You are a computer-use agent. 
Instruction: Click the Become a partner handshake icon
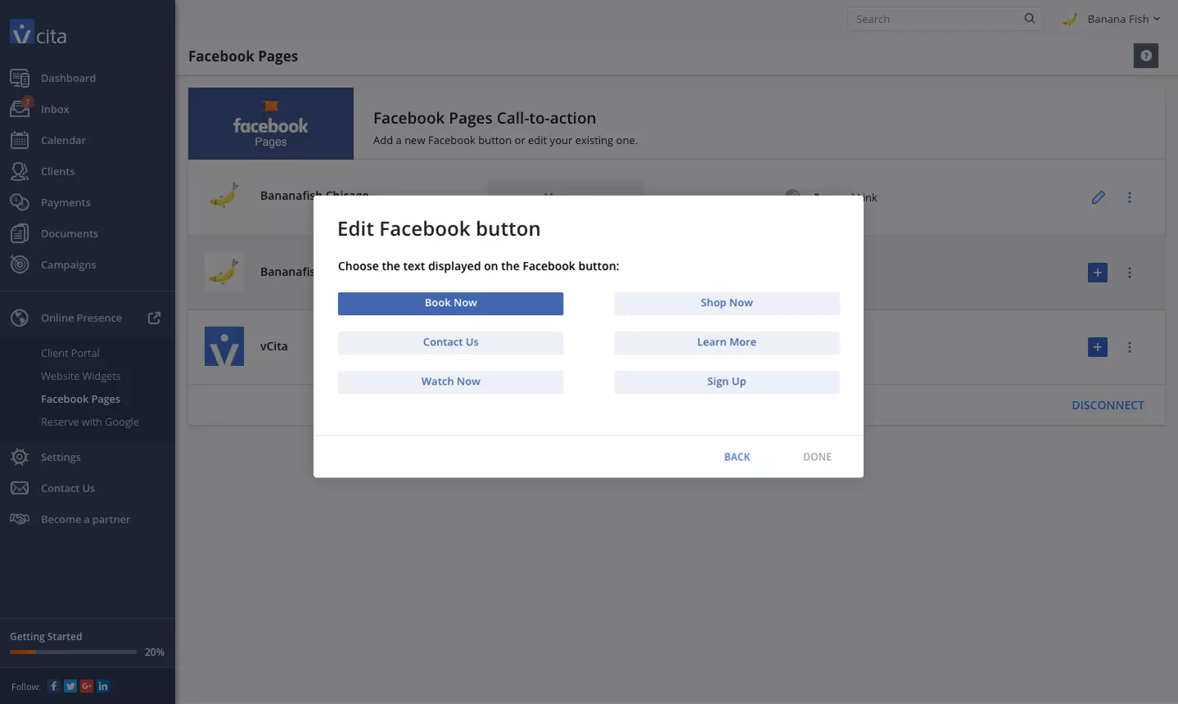point(20,519)
